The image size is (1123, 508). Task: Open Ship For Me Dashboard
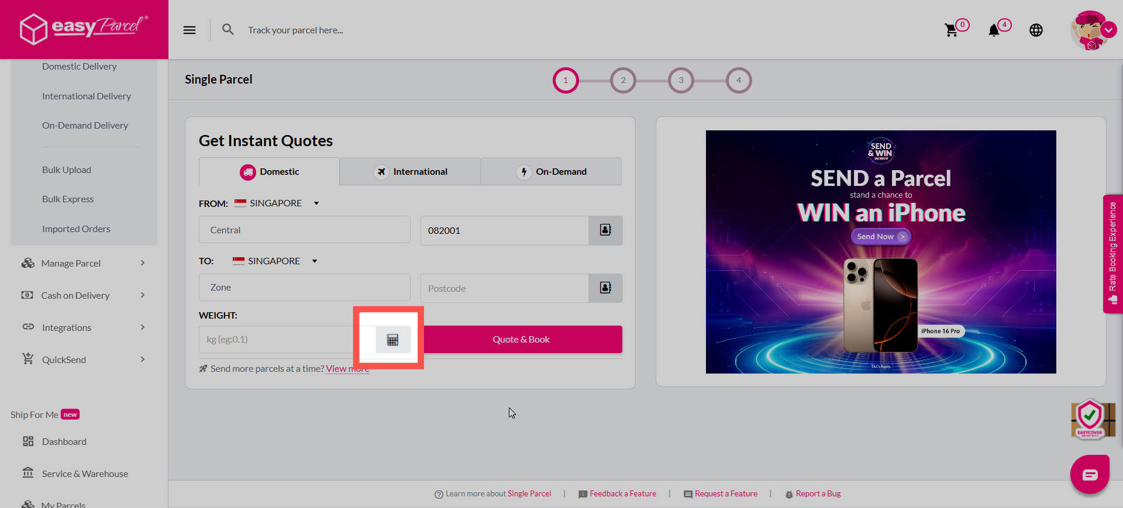[x=64, y=442]
